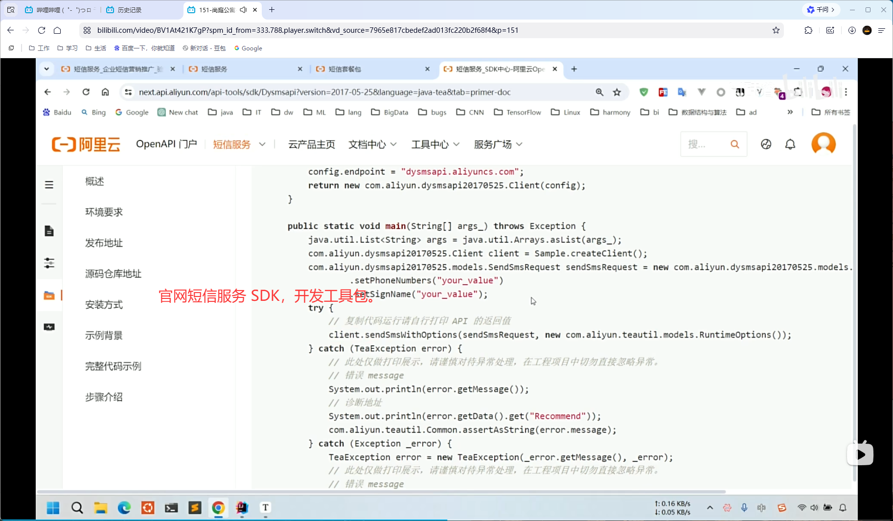Open Chrome on the taskbar
The width and height of the screenshot is (893, 521).
pyautogui.click(x=218, y=508)
